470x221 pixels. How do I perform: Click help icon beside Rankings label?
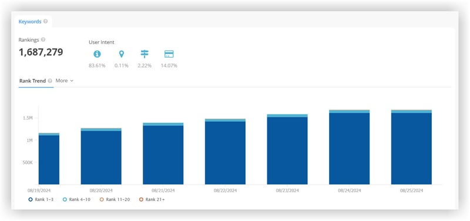click(43, 39)
